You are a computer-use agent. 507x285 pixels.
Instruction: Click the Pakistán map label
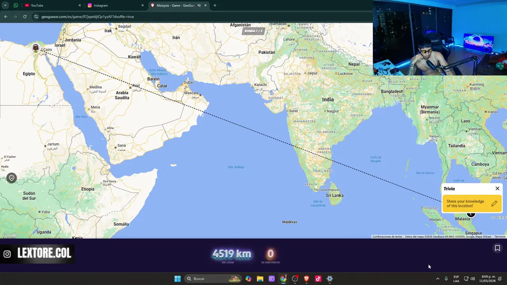267,52
